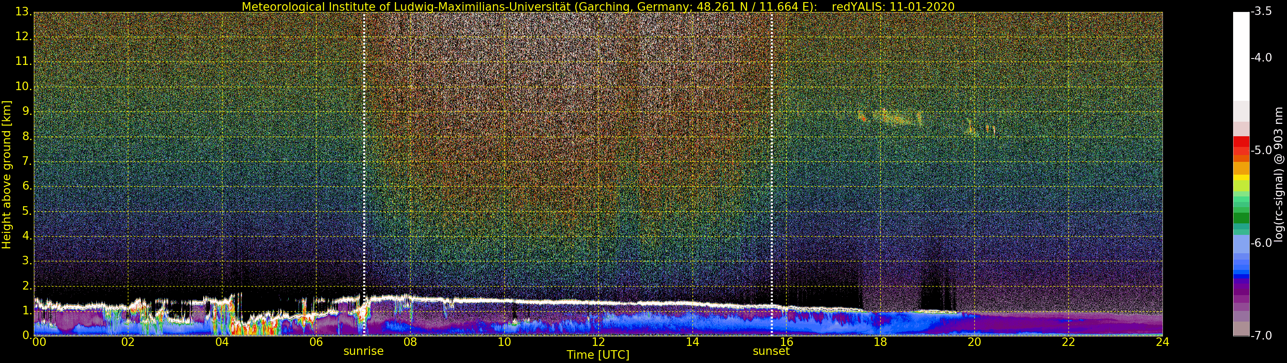This screenshot has height=363, width=1287.
Task: Click the white section of the colorbar
Action: coord(1241,56)
